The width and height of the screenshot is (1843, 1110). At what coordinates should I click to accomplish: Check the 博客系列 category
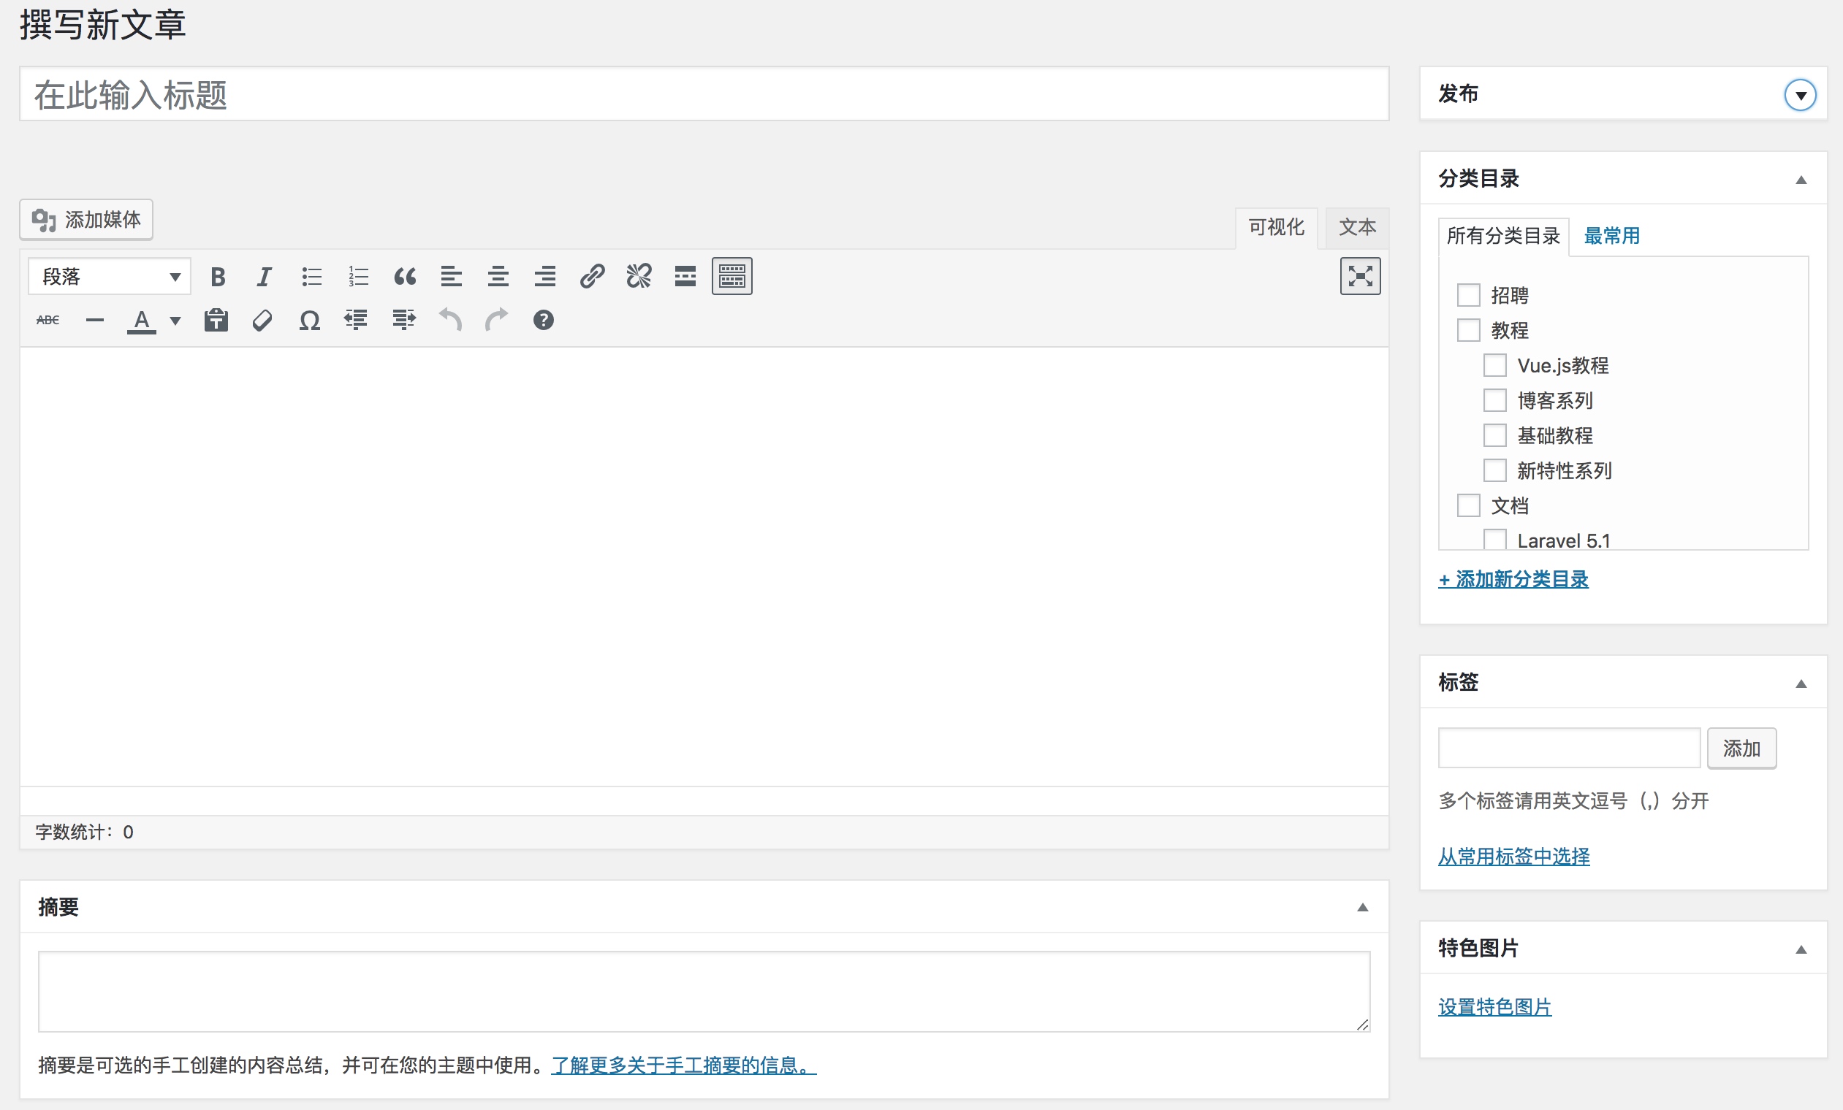[1494, 401]
